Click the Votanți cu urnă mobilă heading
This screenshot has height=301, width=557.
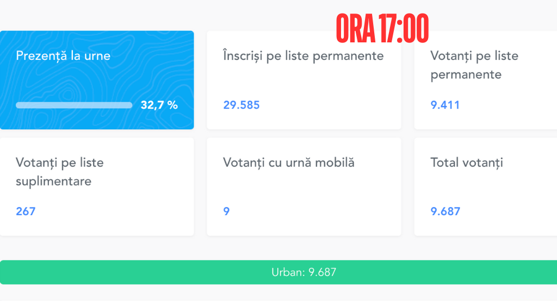point(289,163)
